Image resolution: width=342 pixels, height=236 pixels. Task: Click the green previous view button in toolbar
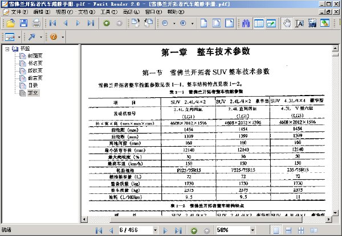tap(107, 23)
